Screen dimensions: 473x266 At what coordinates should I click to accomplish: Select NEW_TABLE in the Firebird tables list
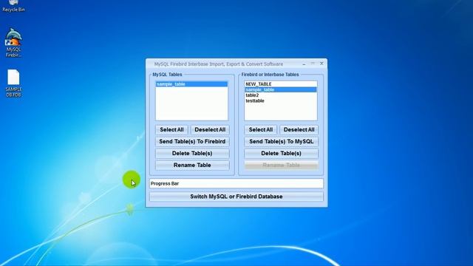click(281, 84)
